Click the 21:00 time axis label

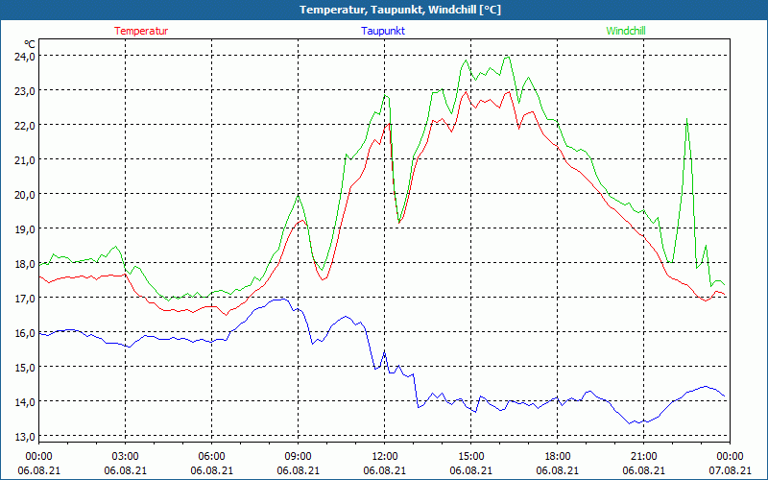pyautogui.click(x=643, y=457)
